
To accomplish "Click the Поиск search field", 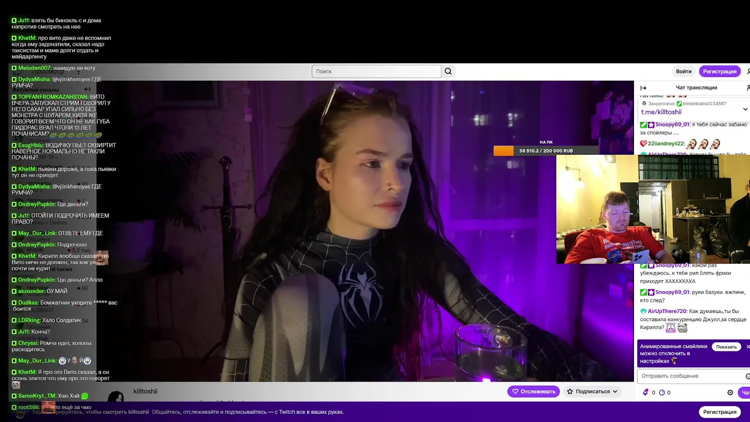I will (376, 72).
